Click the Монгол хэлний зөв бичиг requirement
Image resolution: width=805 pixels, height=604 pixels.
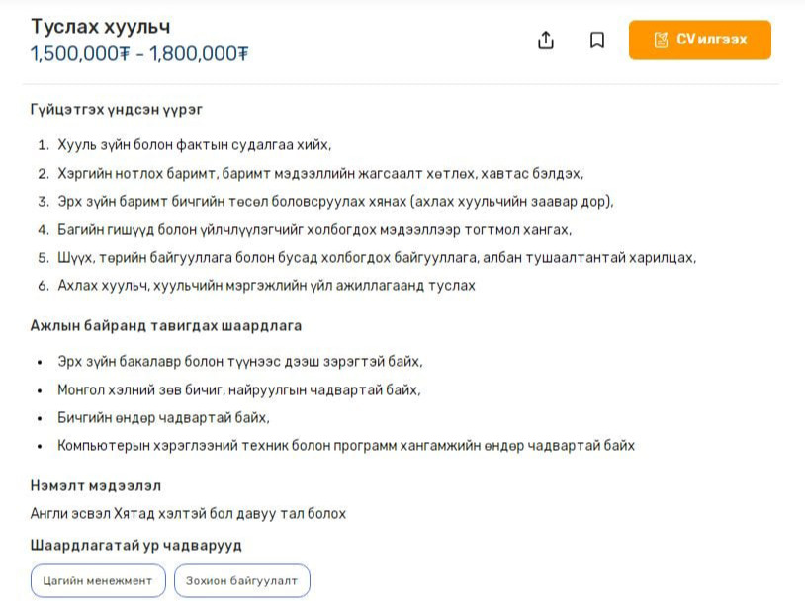coord(239,389)
